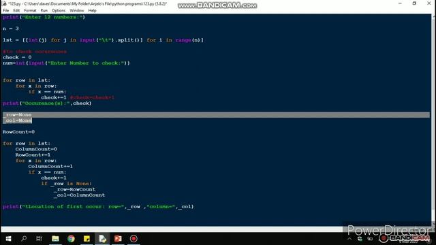The height and width of the screenshot is (245, 436).
Task: Click the '_row=RowCount' line
Action: click(x=74, y=189)
